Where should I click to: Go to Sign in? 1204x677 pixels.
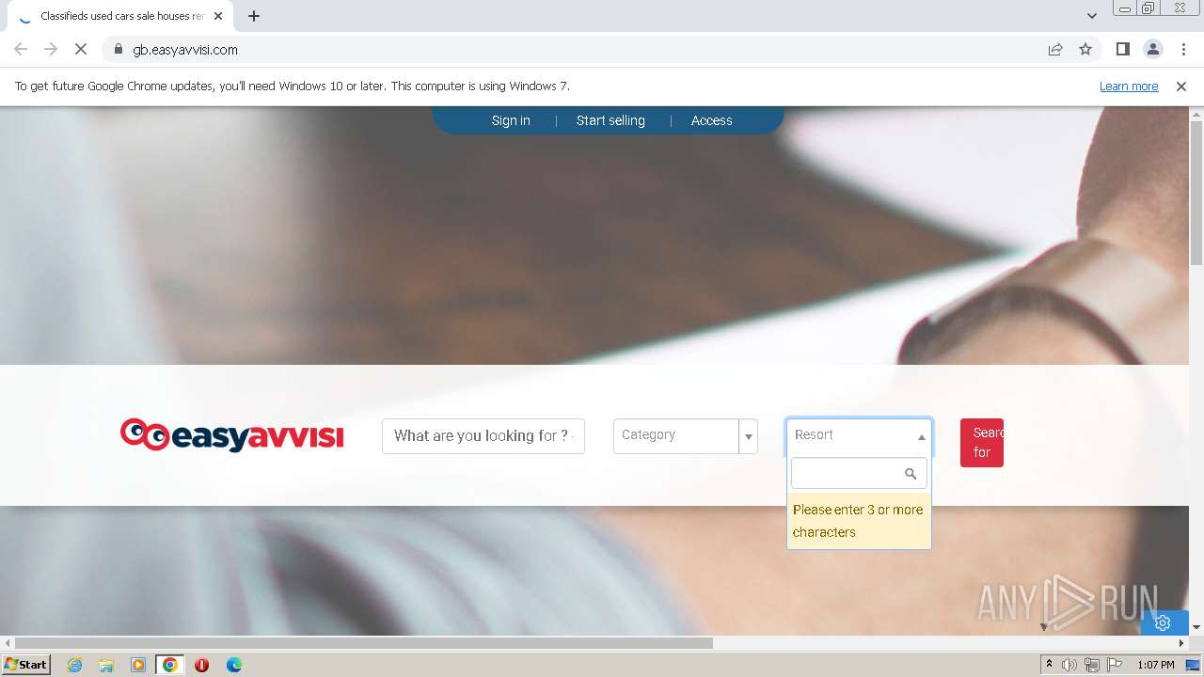(x=511, y=120)
